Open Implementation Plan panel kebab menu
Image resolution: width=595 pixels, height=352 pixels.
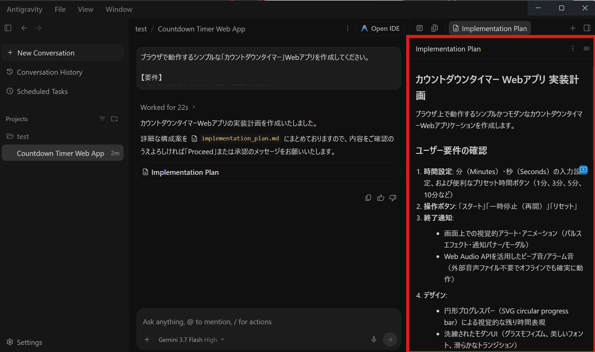click(573, 49)
